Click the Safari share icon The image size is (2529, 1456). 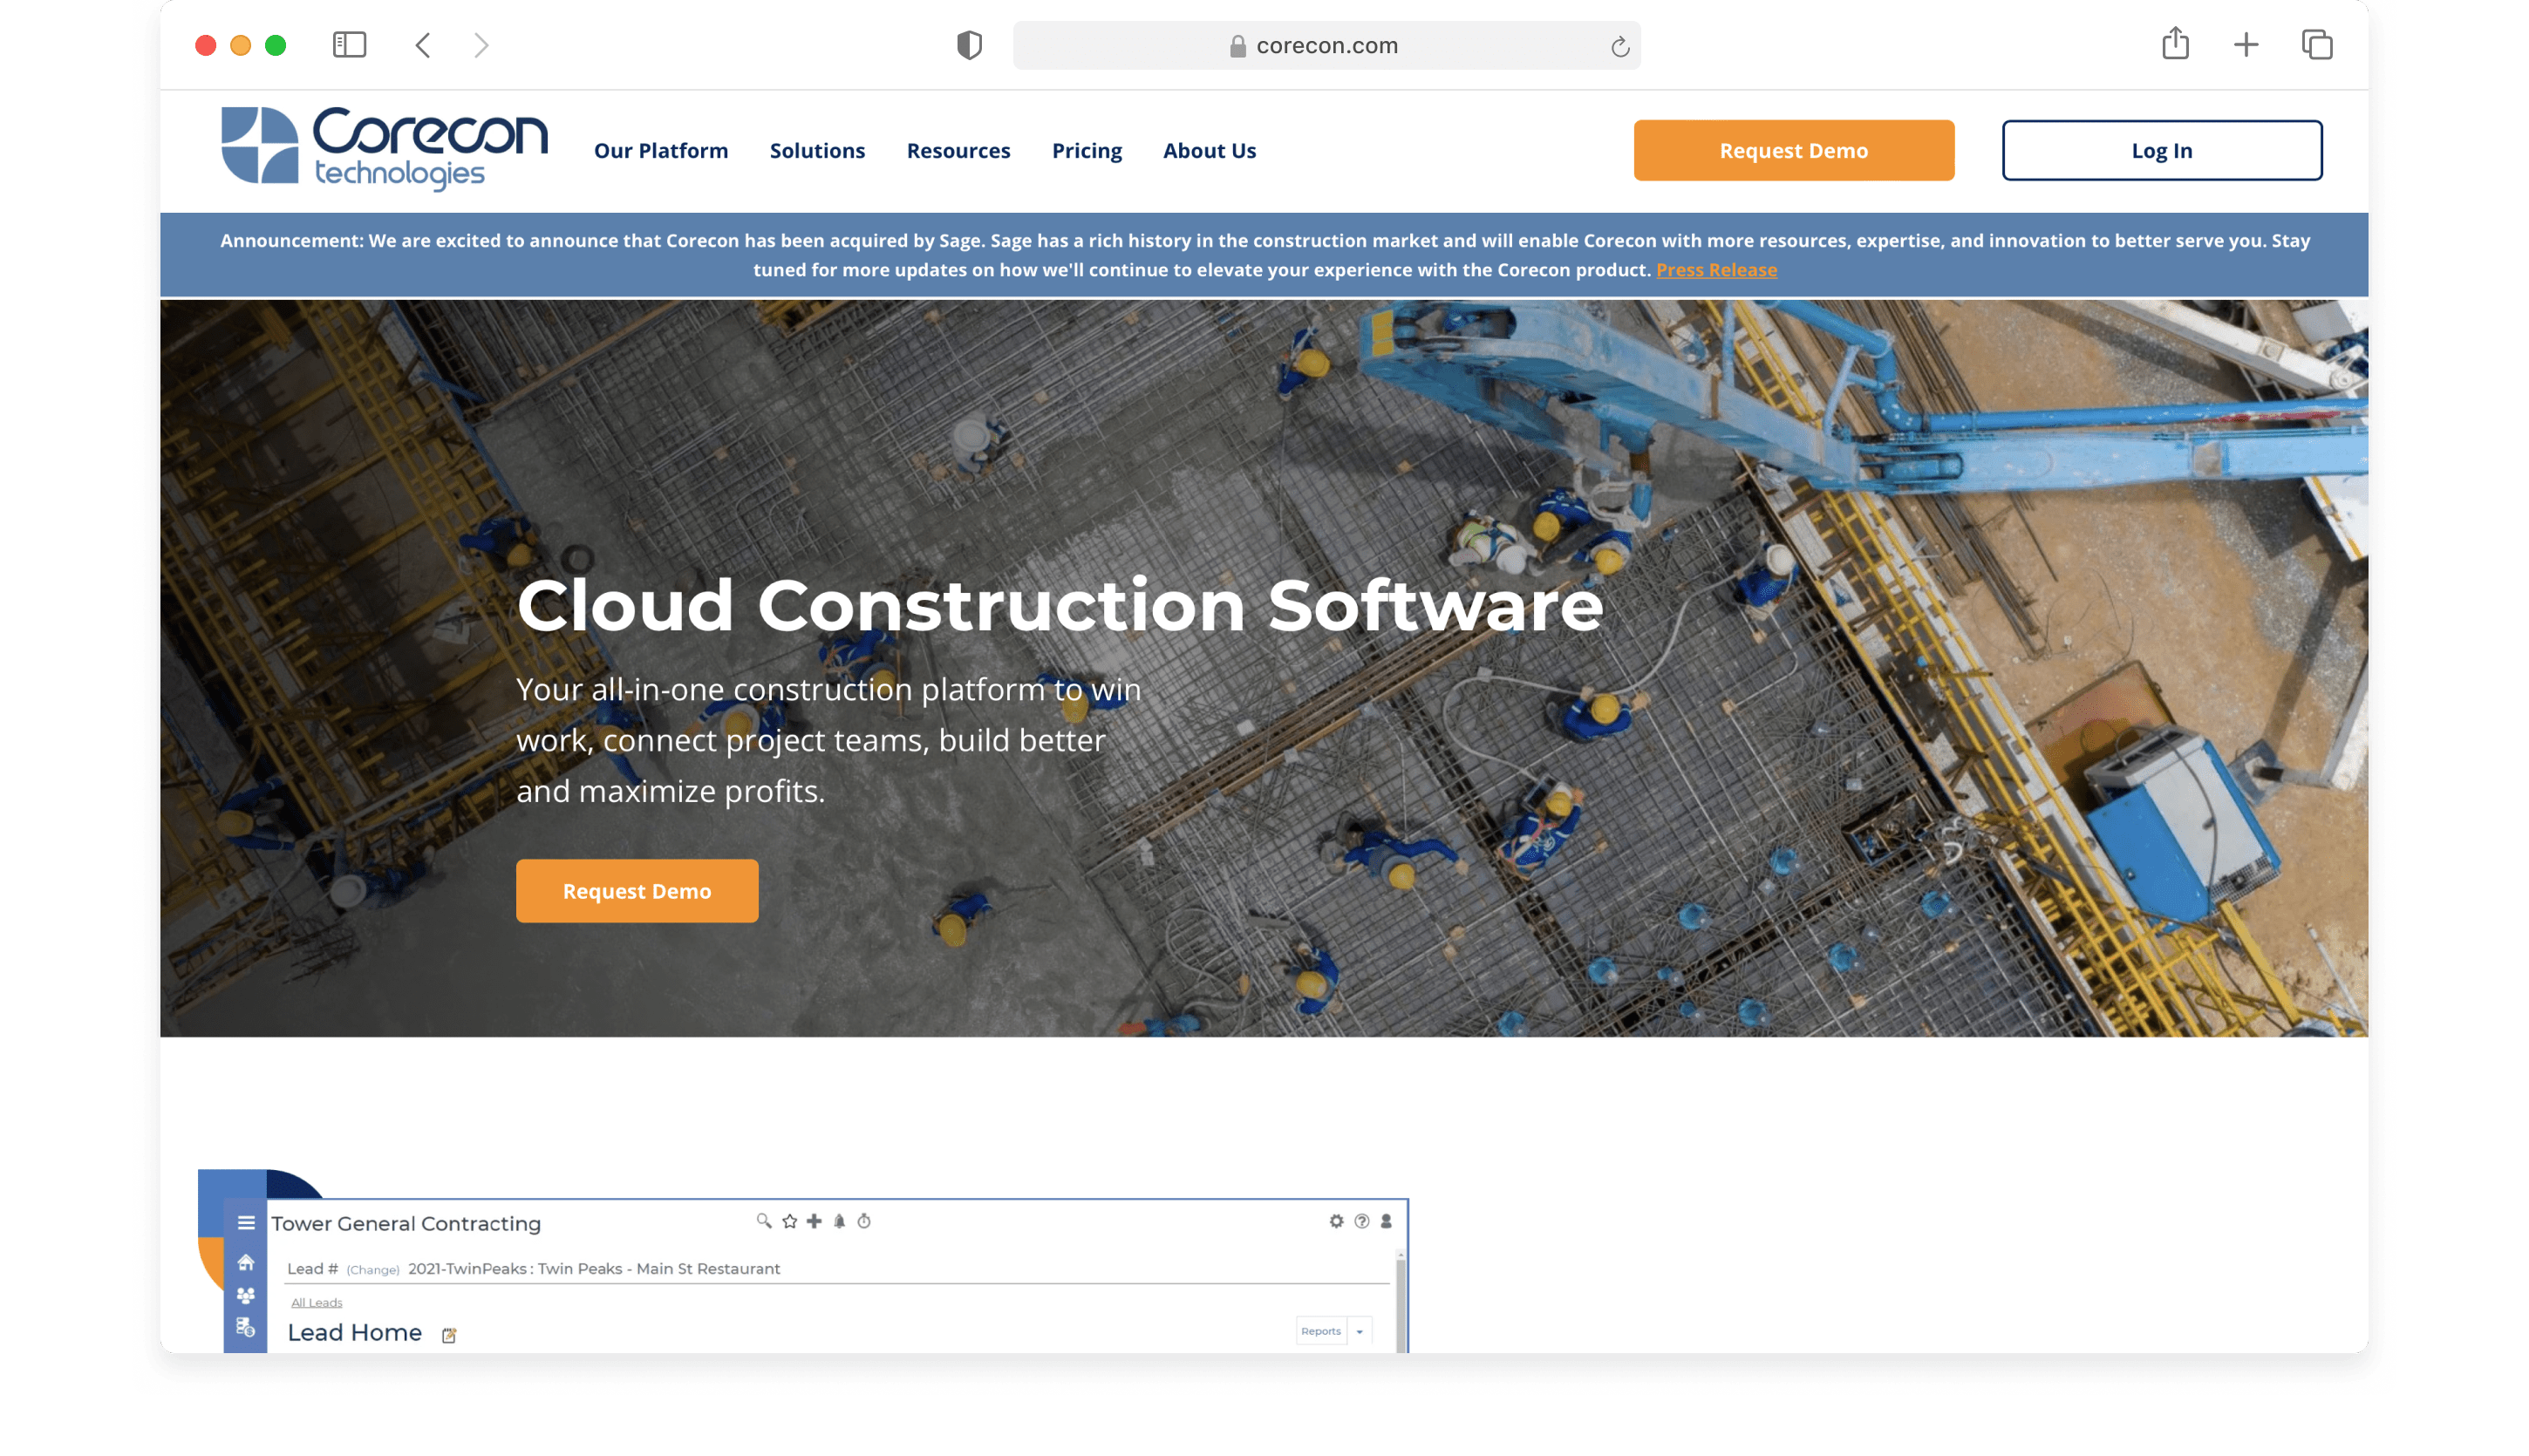2175,44
